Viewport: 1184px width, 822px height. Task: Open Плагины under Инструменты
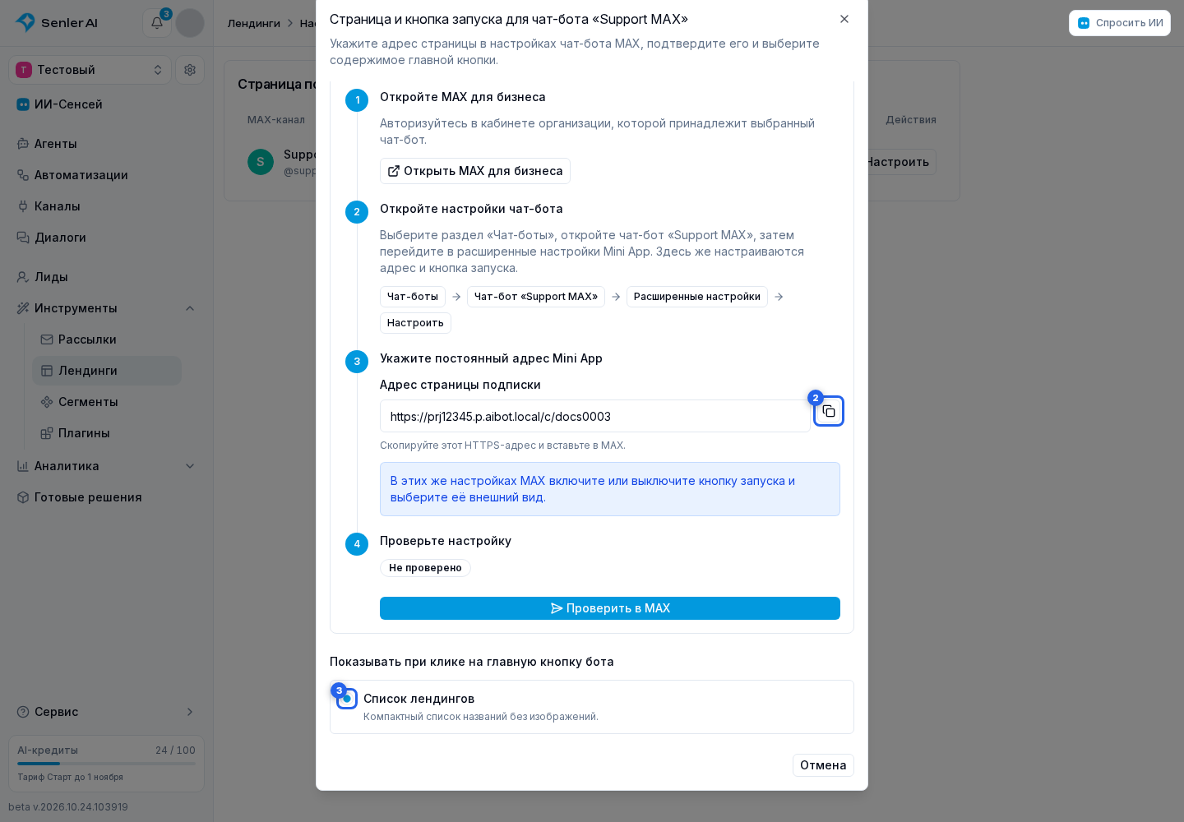(107, 433)
